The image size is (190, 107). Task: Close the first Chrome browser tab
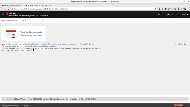click(x=23, y=5)
